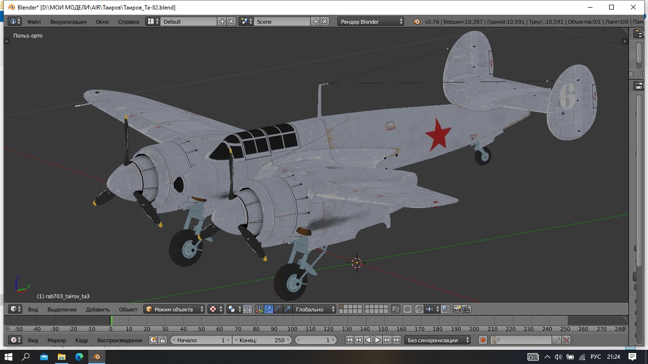Expand the Рендер Blender engine selector
This screenshot has width=648, height=364.
[371, 21]
